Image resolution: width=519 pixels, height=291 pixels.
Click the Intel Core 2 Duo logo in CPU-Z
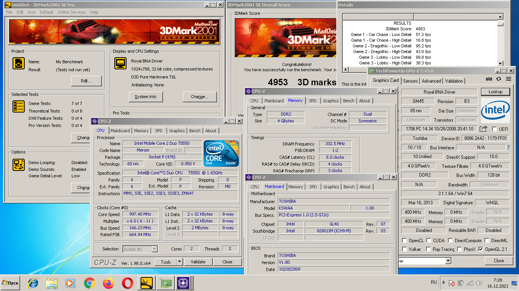pyautogui.click(x=221, y=153)
